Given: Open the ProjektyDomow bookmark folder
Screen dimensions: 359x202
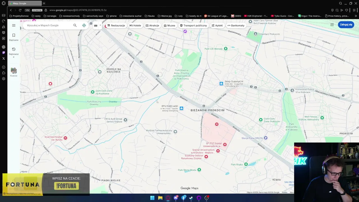Looking at the screenshot, I should (19, 16).
